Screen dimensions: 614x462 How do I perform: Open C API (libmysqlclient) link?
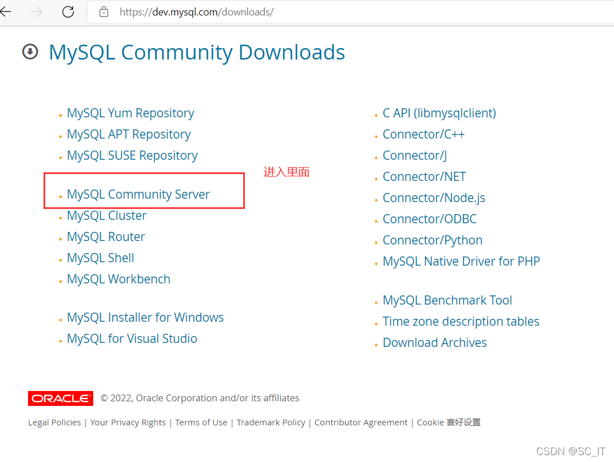point(439,113)
